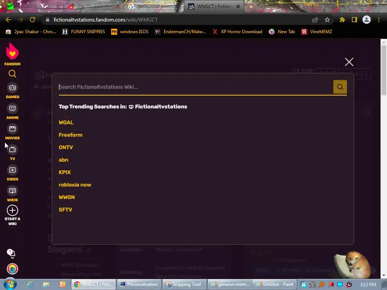Focus the Search Fictionaltvstations Wiki field

[195, 87]
